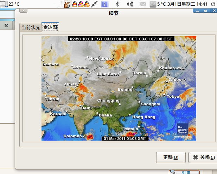This screenshot has width=217, height=174.
Task: Click the input pen tray icon
Action: 94,4
